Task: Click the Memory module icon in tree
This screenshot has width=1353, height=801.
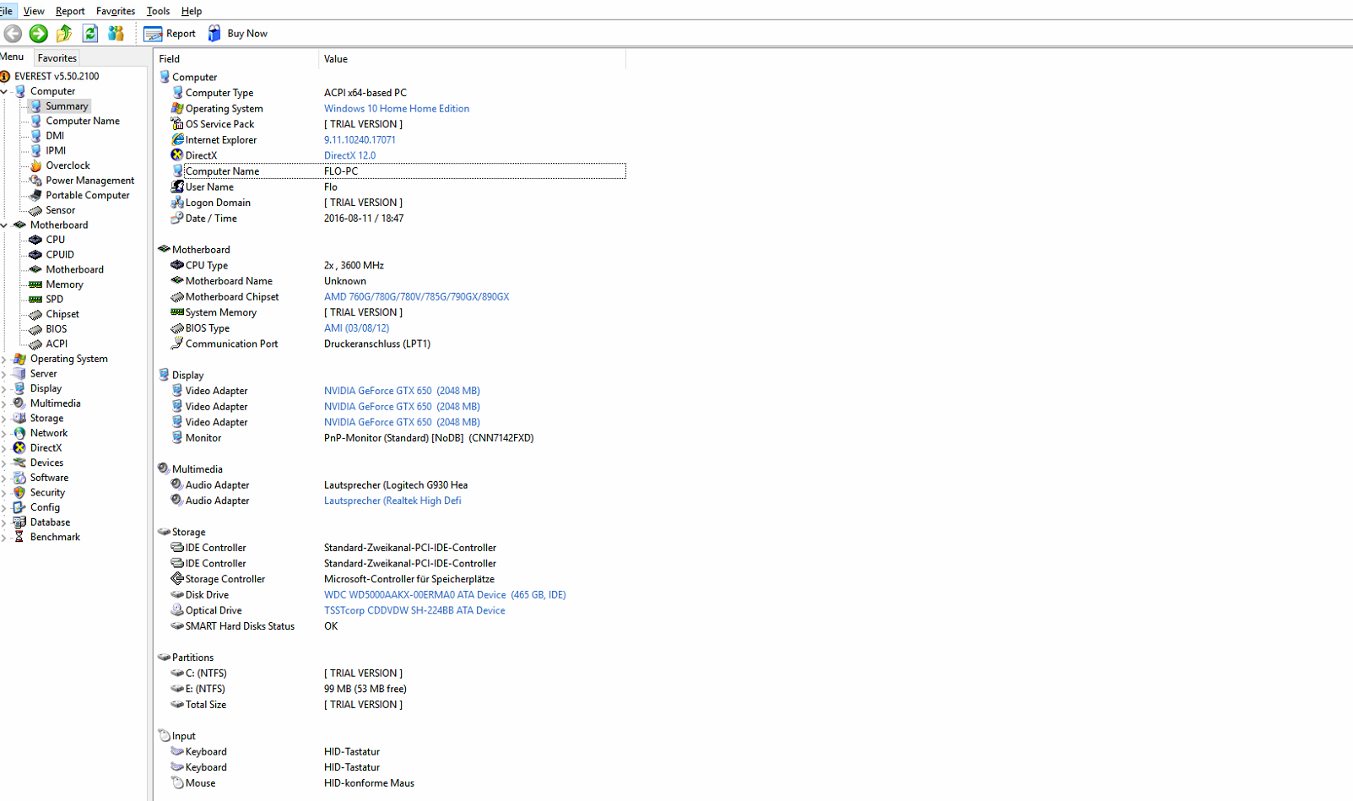Action: pyautogui.click(x=35, y=284)
